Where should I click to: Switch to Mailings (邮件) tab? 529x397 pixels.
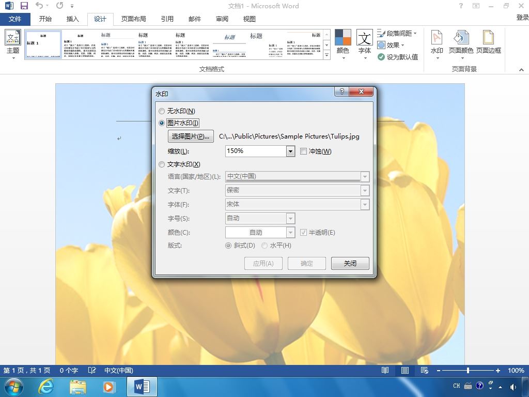(x=195, y=19)
